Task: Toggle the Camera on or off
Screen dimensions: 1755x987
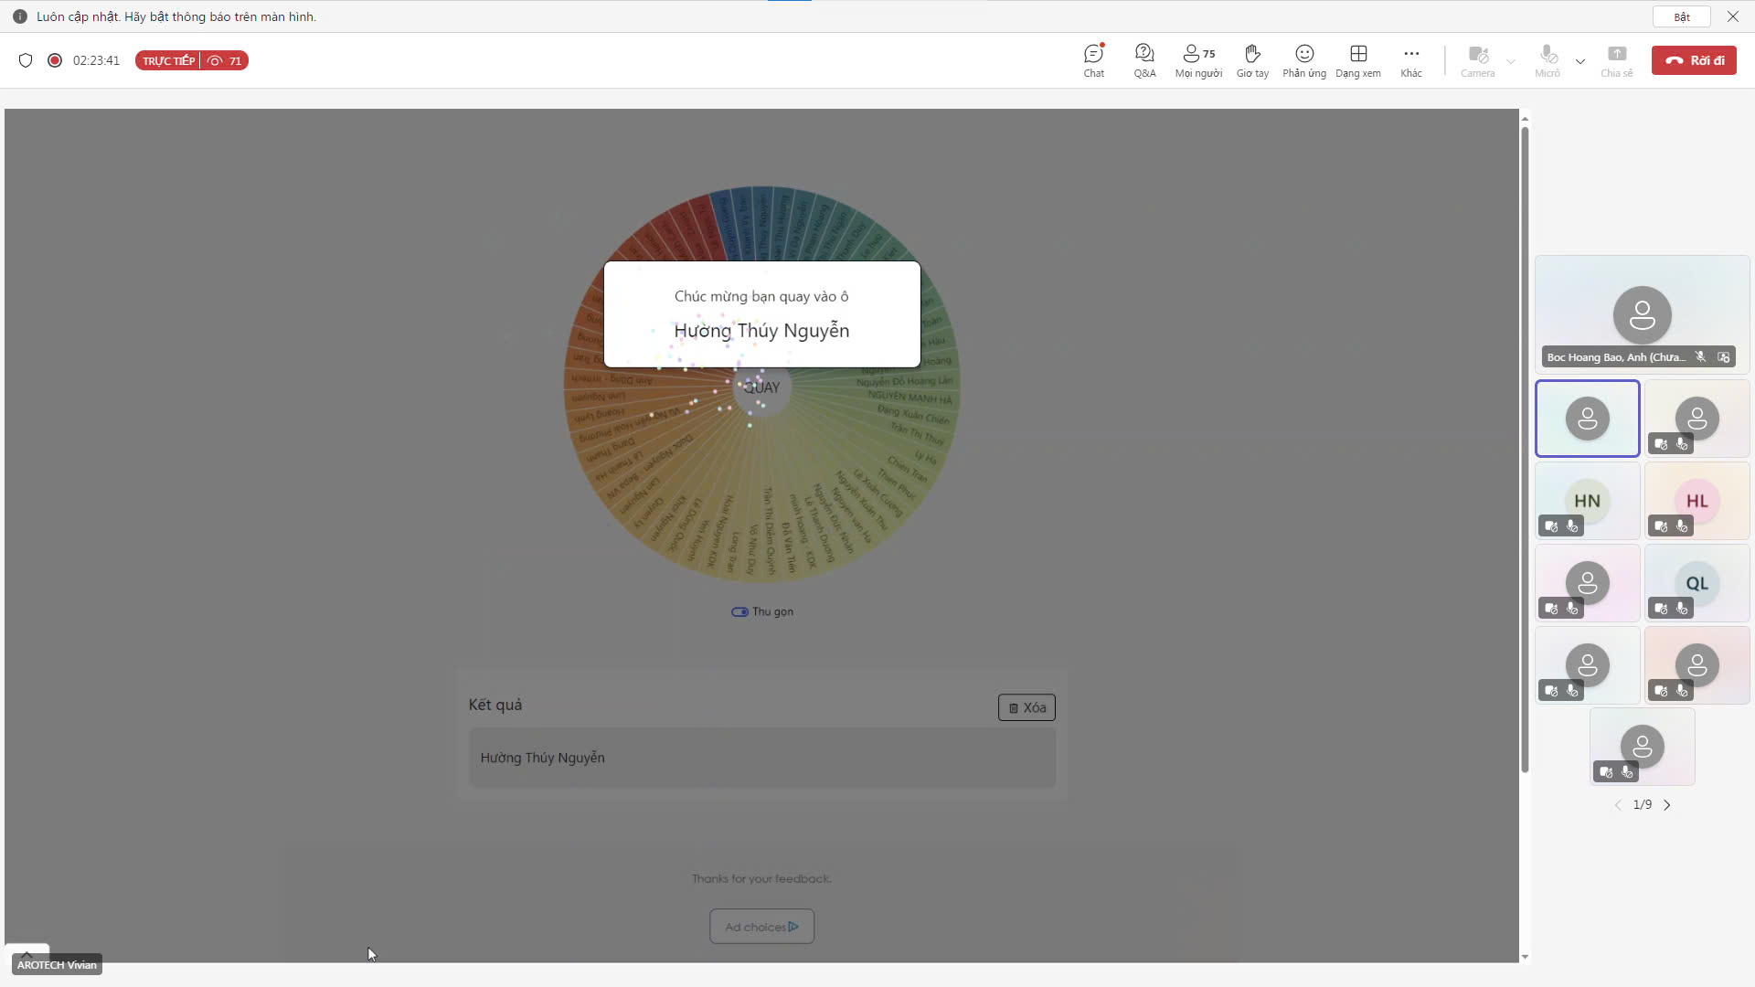Action: tap(1477, 60)
